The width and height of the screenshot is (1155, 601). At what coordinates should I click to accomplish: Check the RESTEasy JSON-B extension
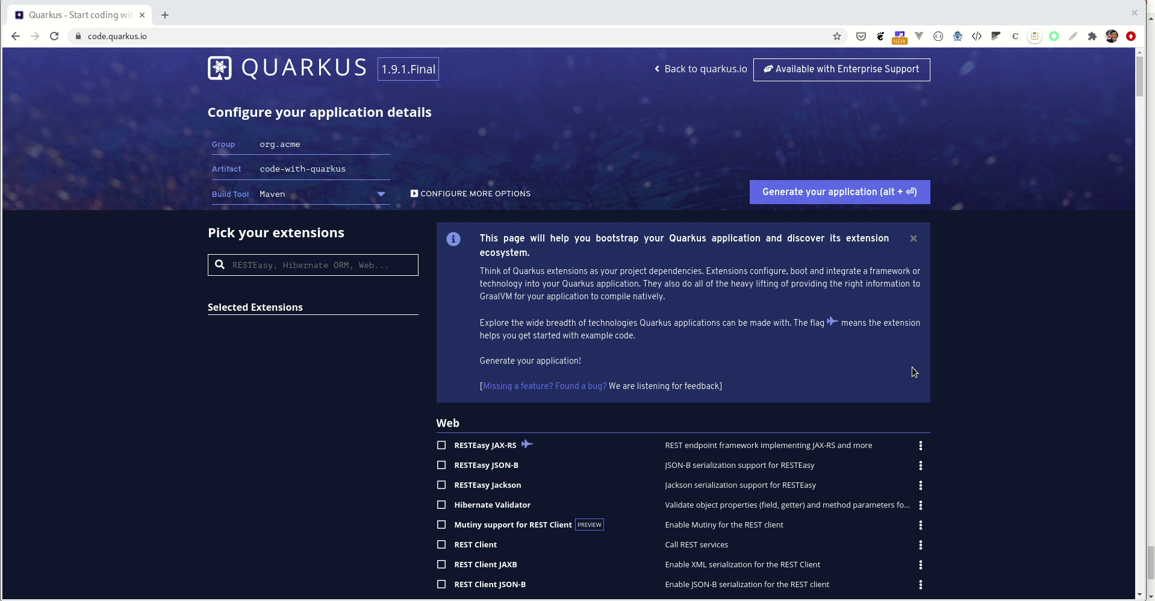(x=441, y=465)
